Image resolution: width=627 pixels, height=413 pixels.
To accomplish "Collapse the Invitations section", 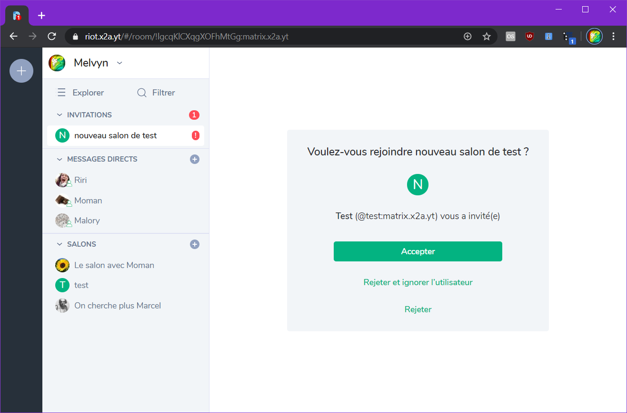I will [60, 115].
